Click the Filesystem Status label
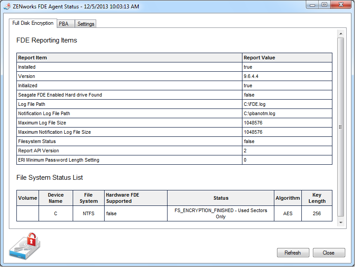355x267 pixels. click(37, 141)
